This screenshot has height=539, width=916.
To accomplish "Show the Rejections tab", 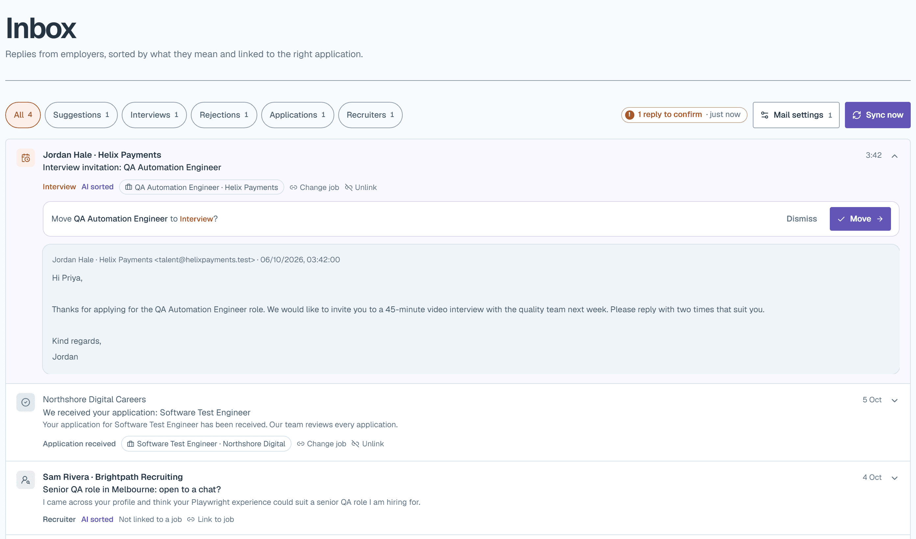I will 224,115.
